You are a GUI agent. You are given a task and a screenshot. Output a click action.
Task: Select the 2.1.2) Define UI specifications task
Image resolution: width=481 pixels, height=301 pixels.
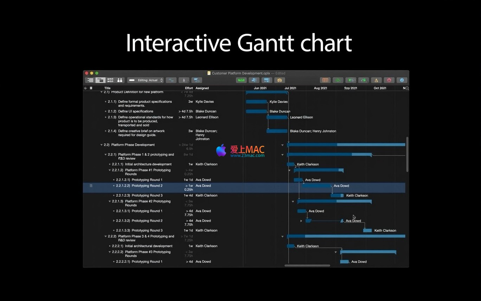point(135,111)
